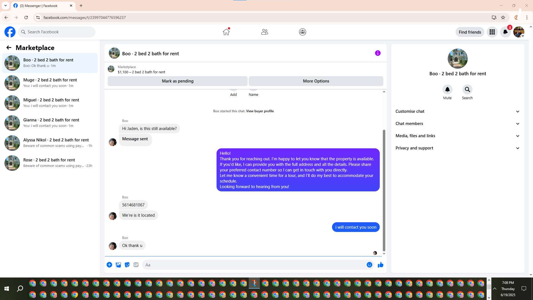Open Windows taskbar search
Viewport: 533px width, 300px height.
click(20, 289)
